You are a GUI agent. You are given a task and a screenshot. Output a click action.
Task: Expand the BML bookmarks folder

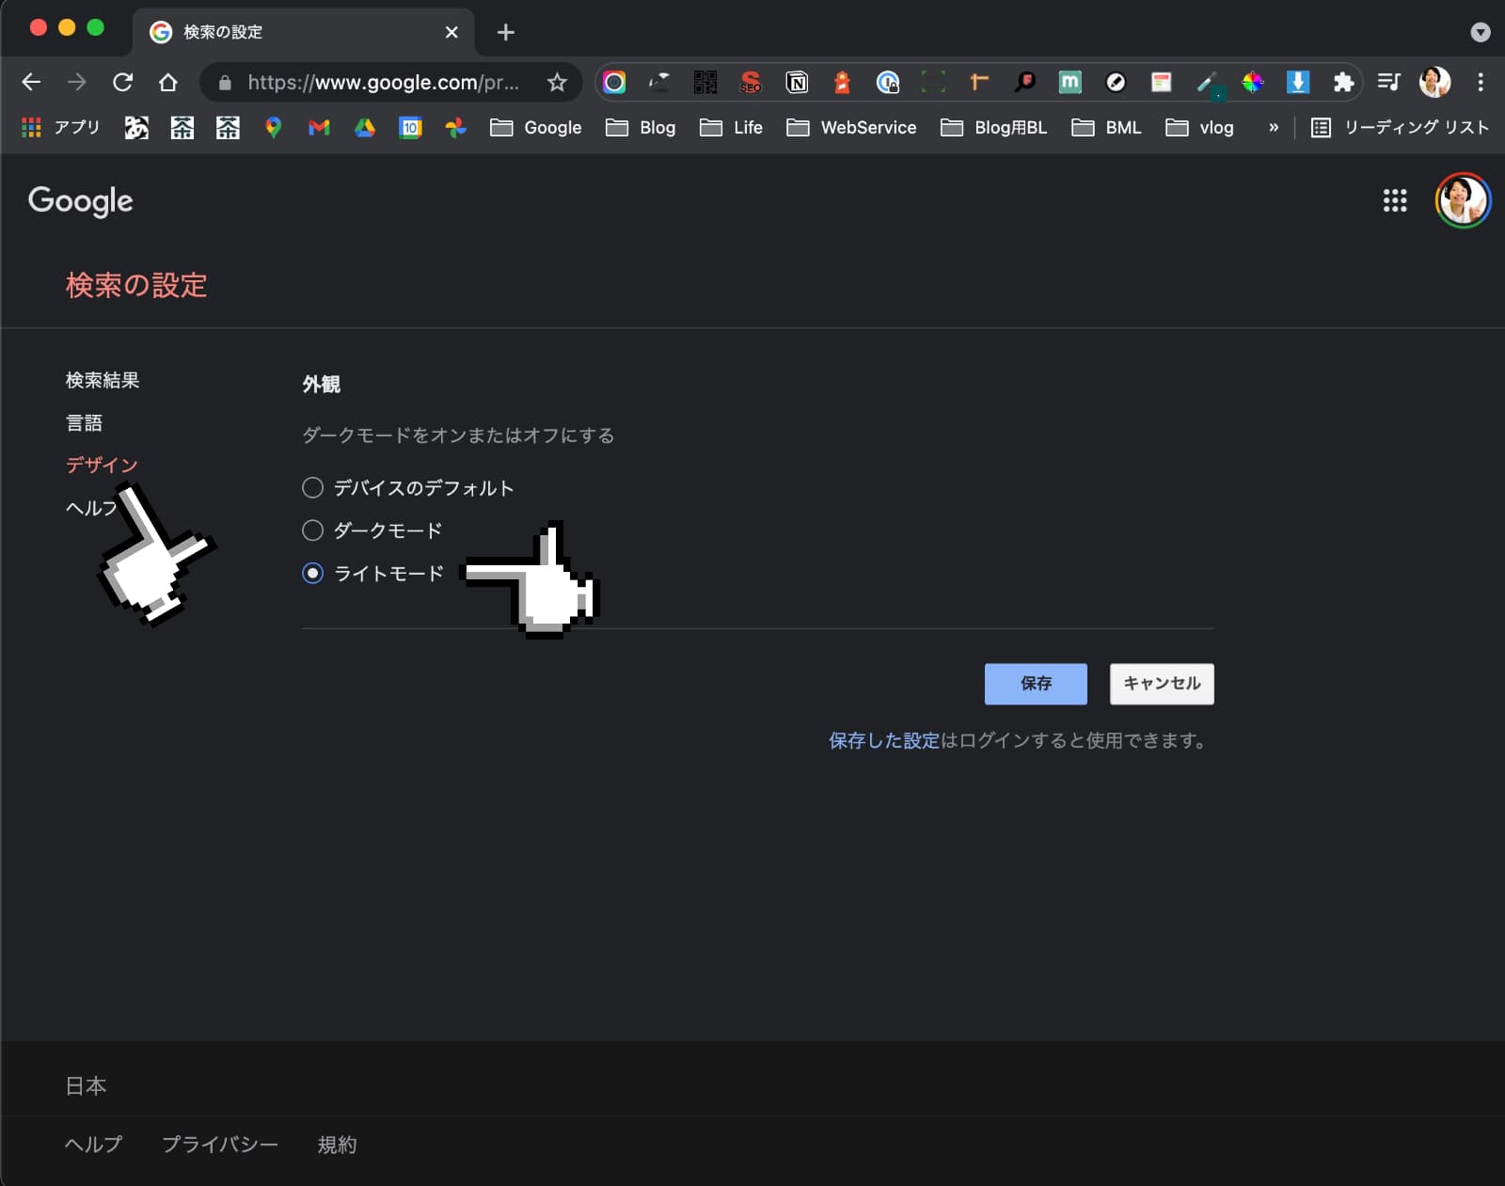pyautogui.click(x=1107, y=127)
